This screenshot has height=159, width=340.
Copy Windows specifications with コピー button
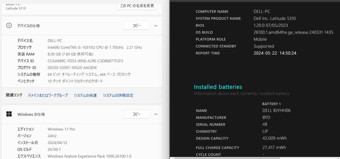click(x=137, y=114)
